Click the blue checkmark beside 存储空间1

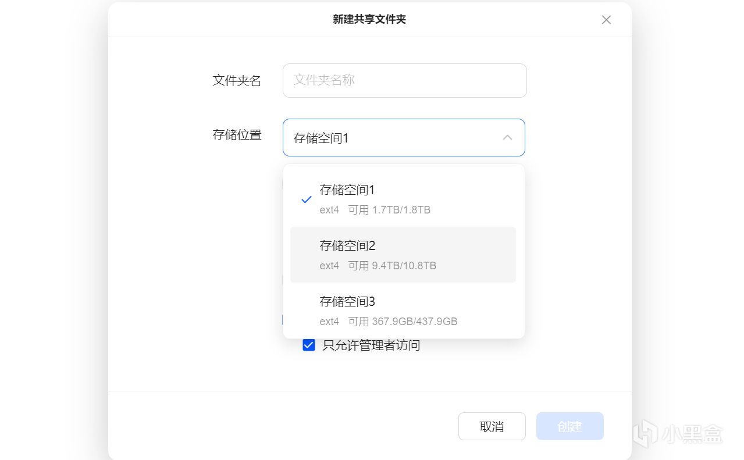(x=307, y=199)
